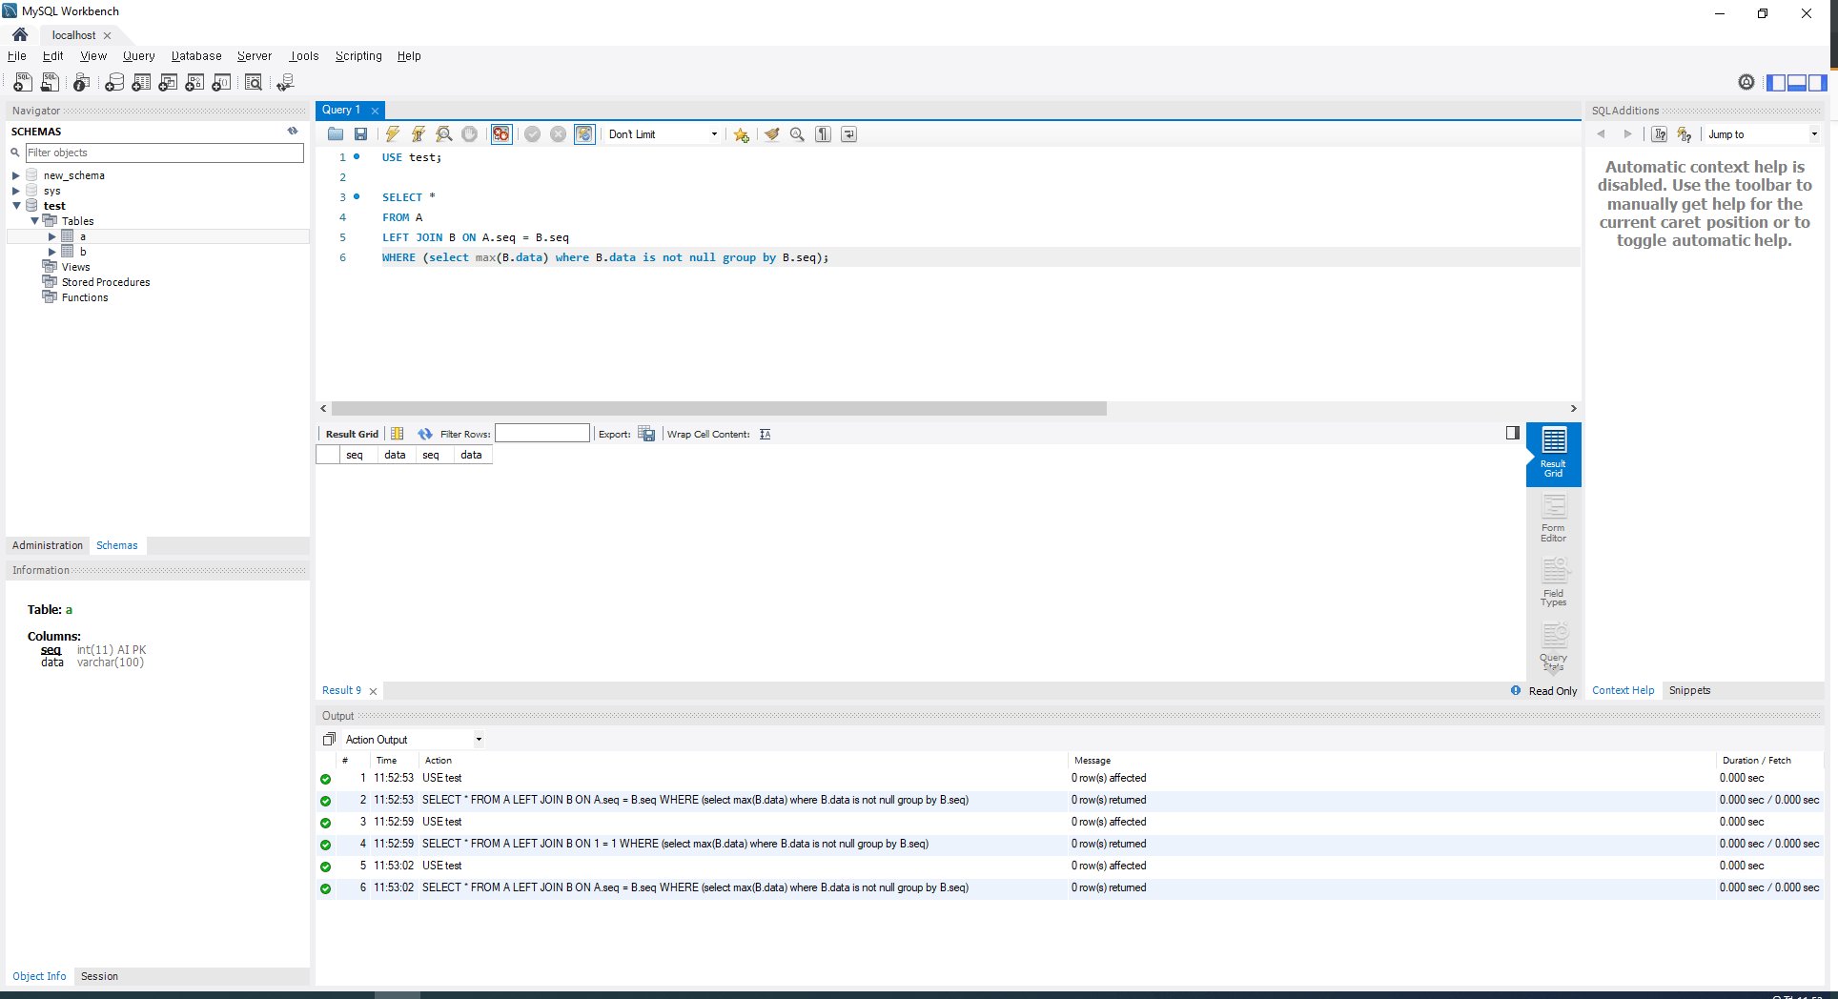This screenshot has height=999, width=1838.
Task: Switch to the Administration tab
Action: click(47, 545)
